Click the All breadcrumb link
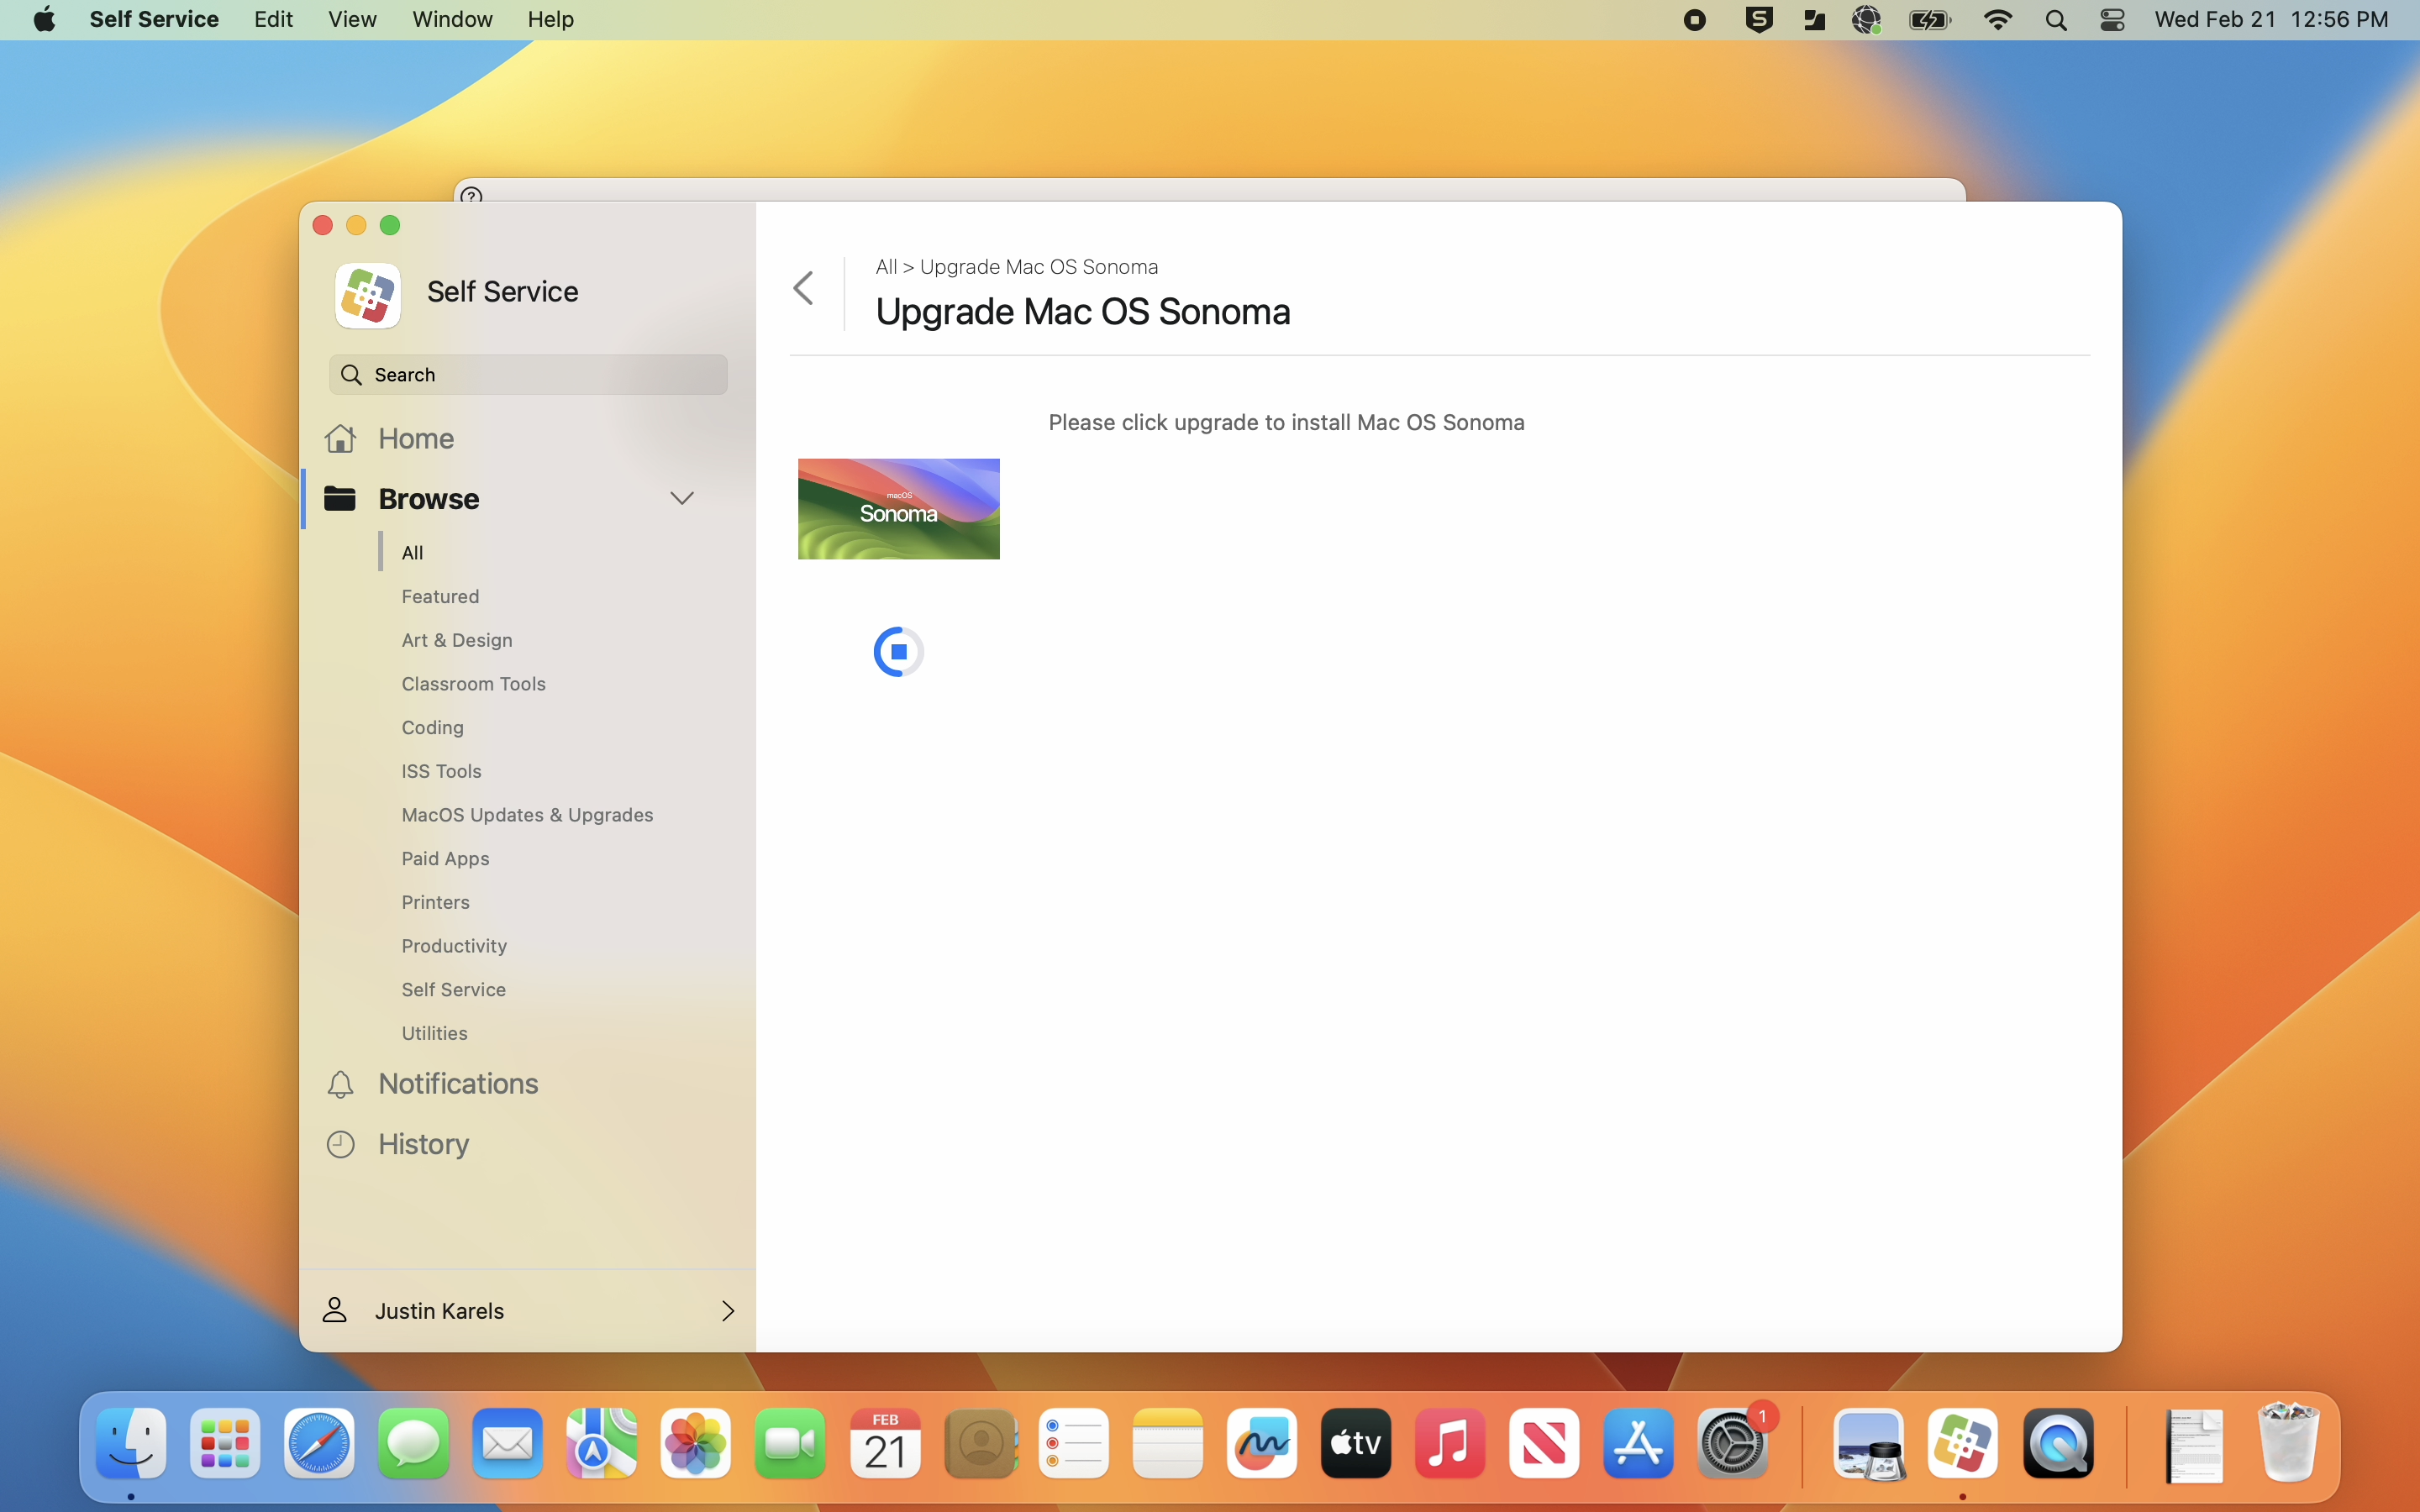The width and height of the screenshot is (2420, 1512). click(x=886, y=267)
